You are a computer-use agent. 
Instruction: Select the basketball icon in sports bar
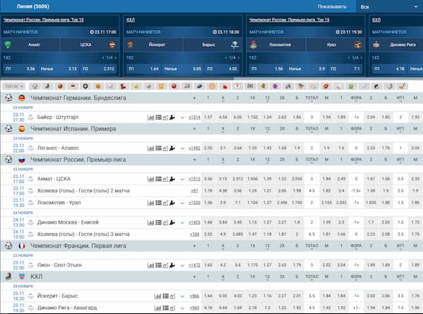(x=60, y=86)
